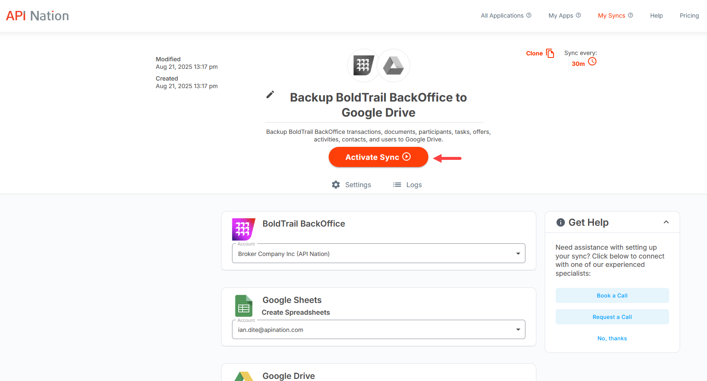Click arrow on ian.dite@apination.com dropdown
The image size is (707, 381).
[x=518, y=329]
